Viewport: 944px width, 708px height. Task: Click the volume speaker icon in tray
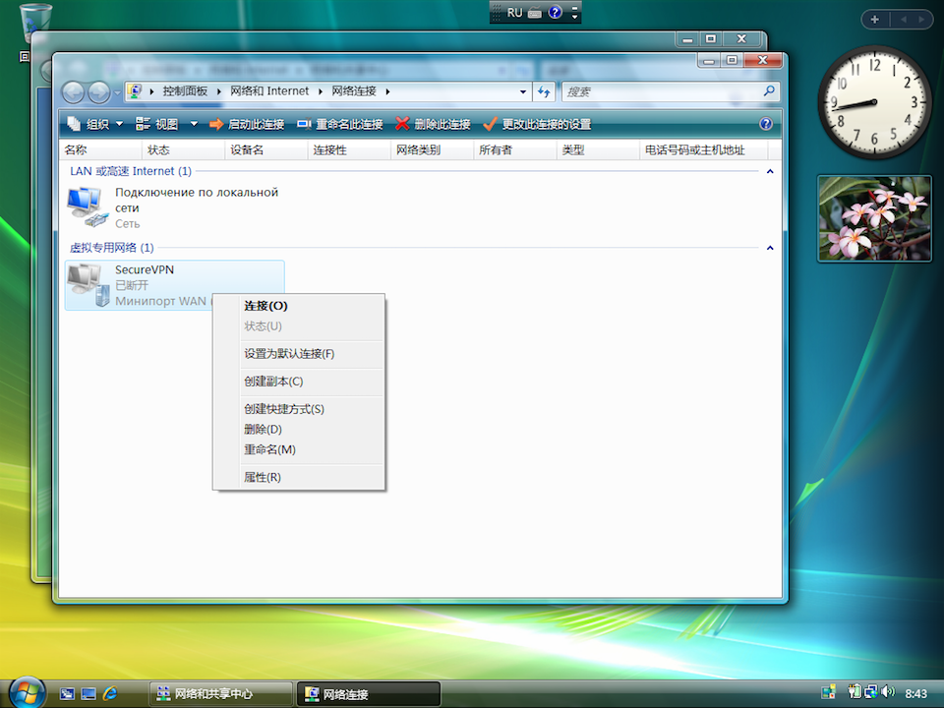click(x=888, y=692)
